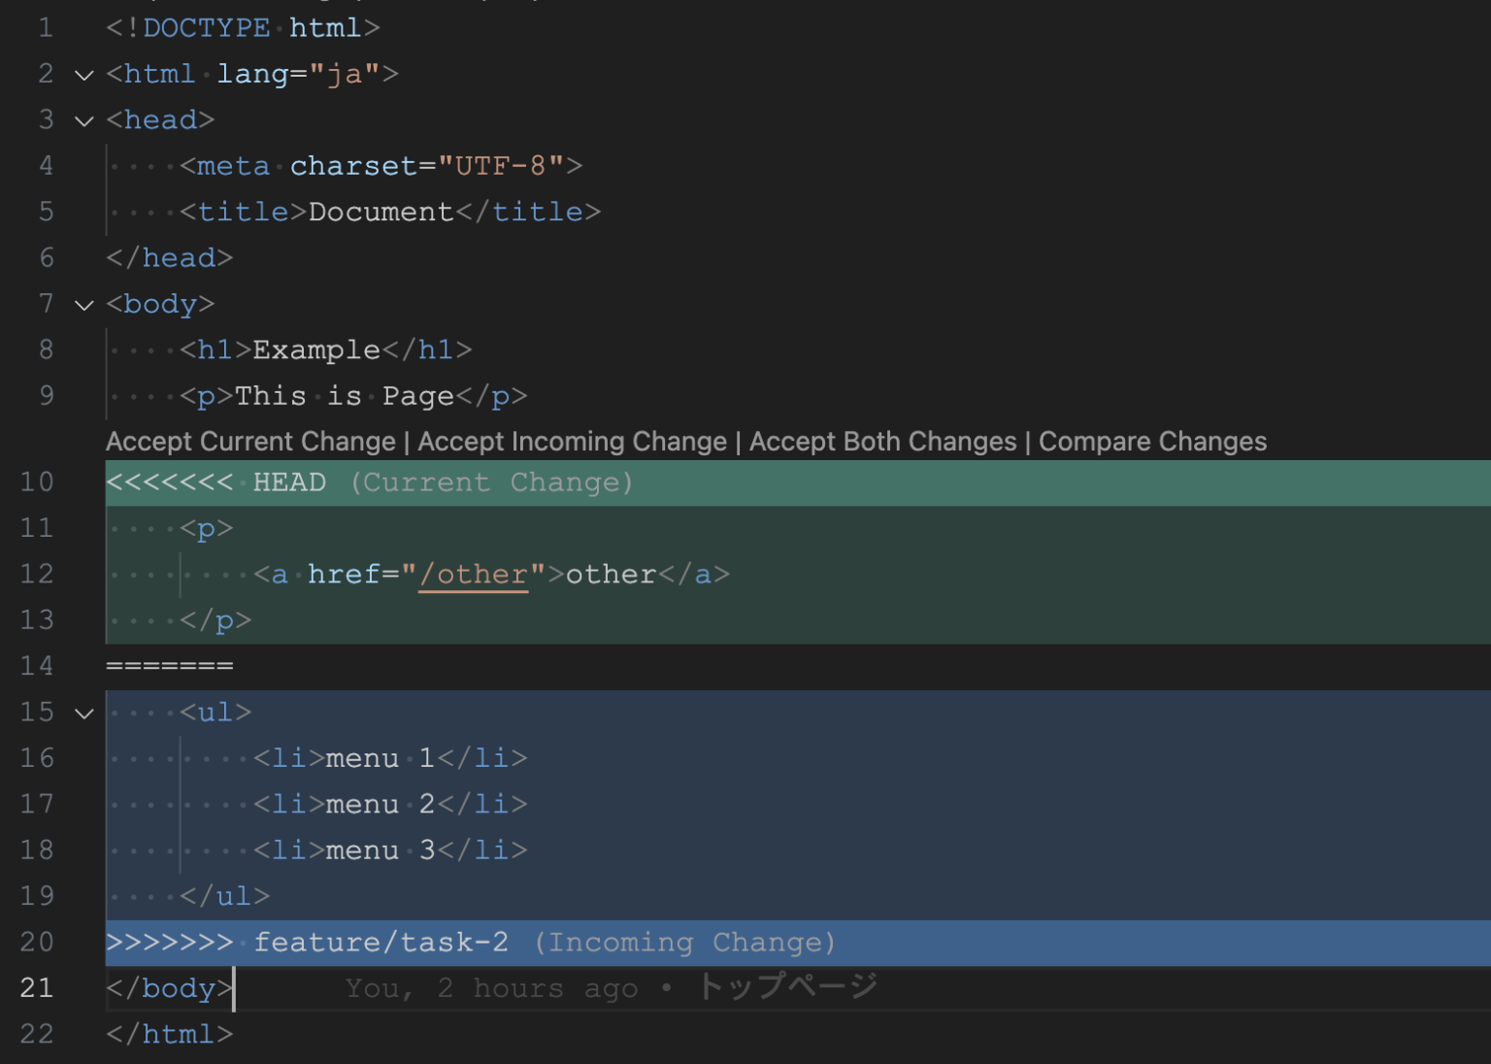
Task: Click line number 1 in the gutter
Action: coord(46,27)
